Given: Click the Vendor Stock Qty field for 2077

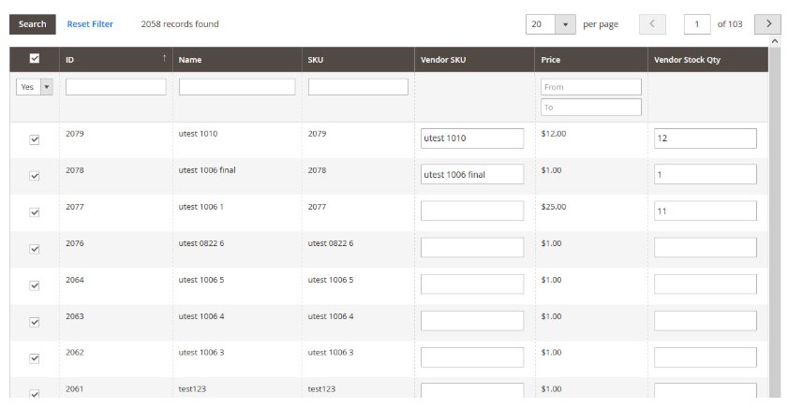Looking at the screenshot, I should tap(705, 211).
